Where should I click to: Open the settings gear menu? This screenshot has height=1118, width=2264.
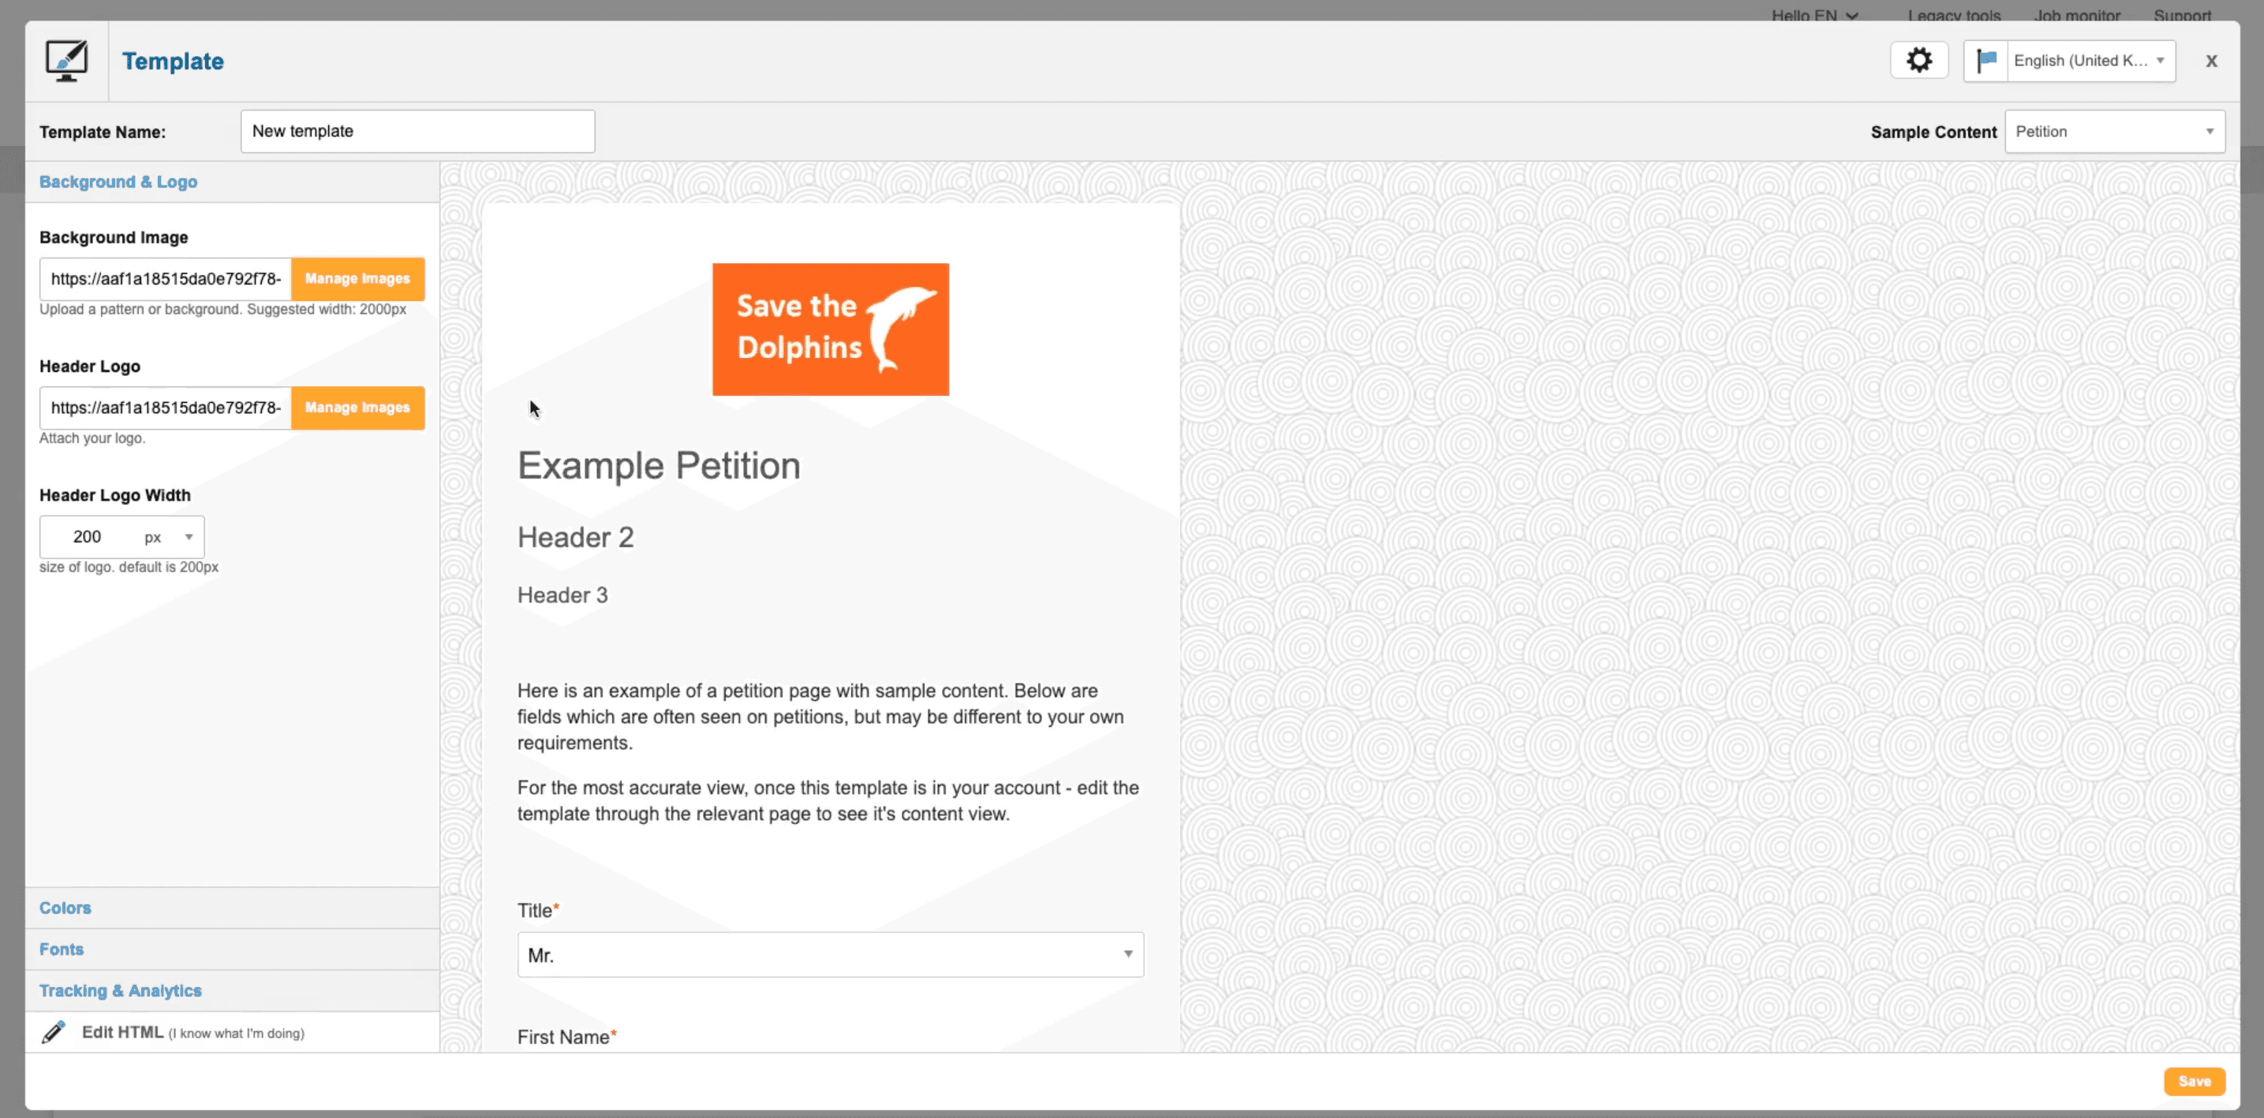coord(1918,61)
